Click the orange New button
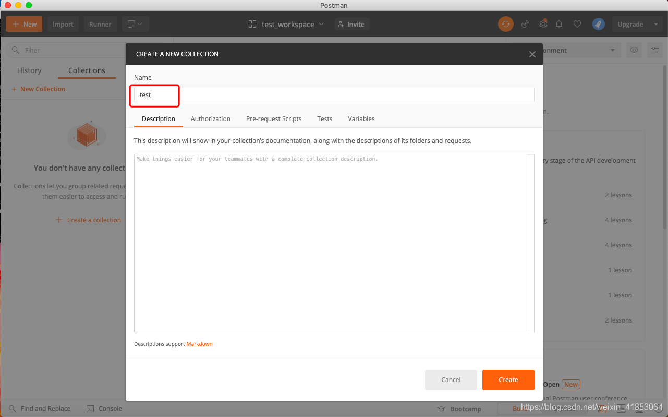Viewport: 668px width, 417px height. tap(24, 24)
